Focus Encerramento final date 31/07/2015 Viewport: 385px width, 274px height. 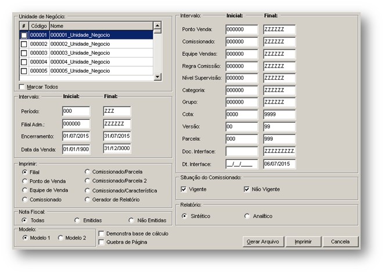click(117, 136)
